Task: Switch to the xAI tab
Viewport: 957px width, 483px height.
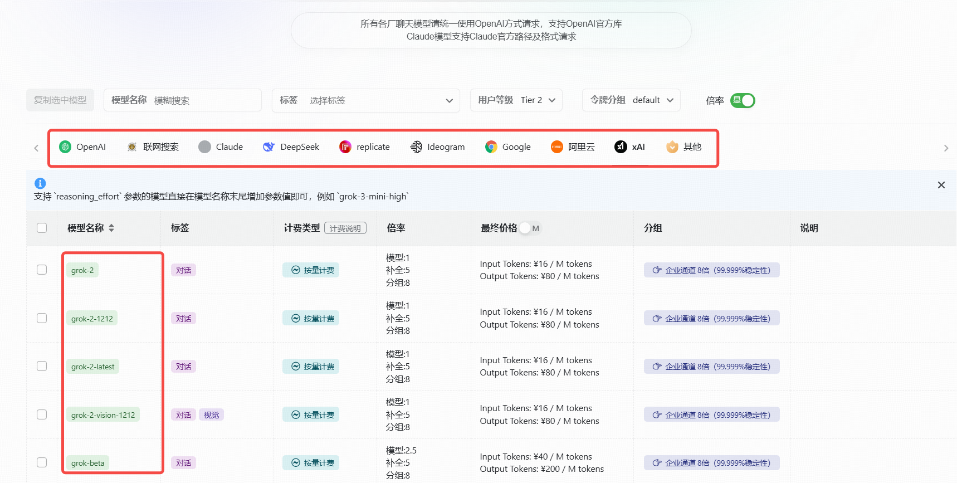Action: point(630,147)
